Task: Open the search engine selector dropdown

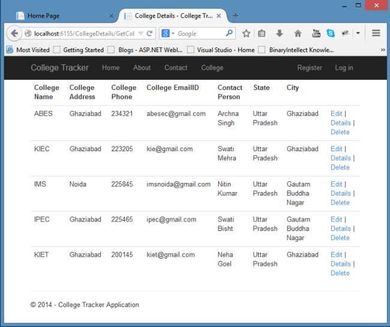Action: point(168,34)
